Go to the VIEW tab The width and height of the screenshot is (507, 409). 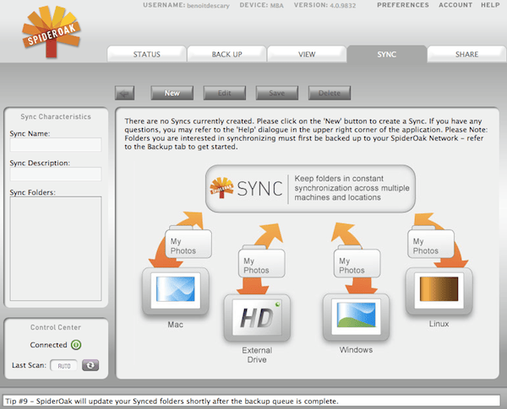pos(307,54)
